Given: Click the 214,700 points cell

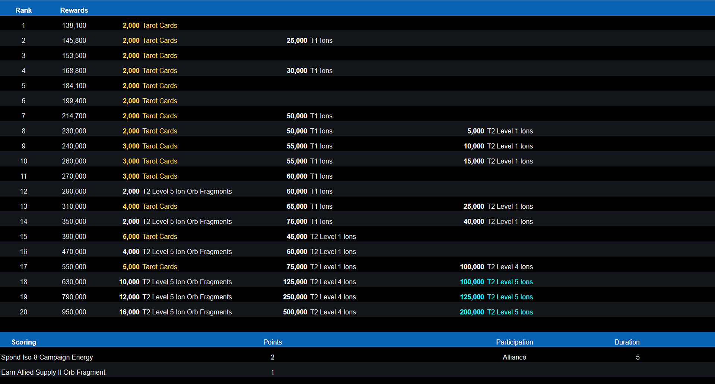Looking at the screenshot, I should (x=74, y=116).
